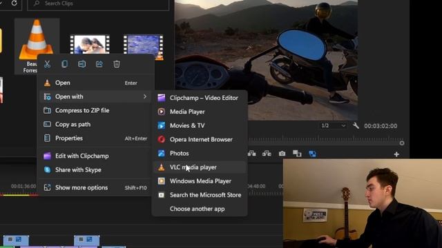The width and height of the screenshot is (442, 248).
Task: Click the camera Export Frame icon
Action: tap(282, 154)
